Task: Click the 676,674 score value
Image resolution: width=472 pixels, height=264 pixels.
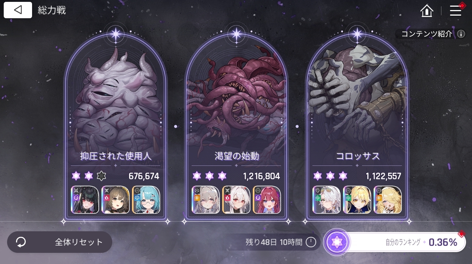Action: click(144, 176)
